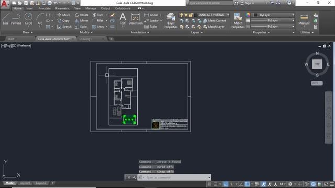Select the Text annotation tool
The height and width of the screenshot is (188, 335).
[122, 19]
